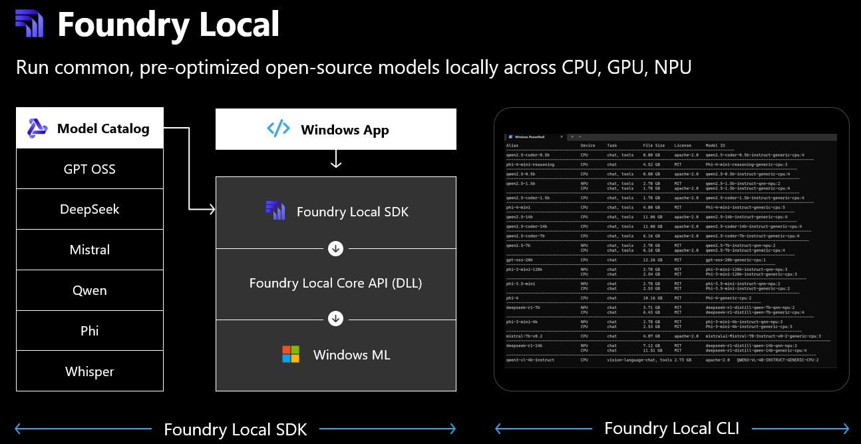Click the Foundry Local SDK box icon

(275, 210)
